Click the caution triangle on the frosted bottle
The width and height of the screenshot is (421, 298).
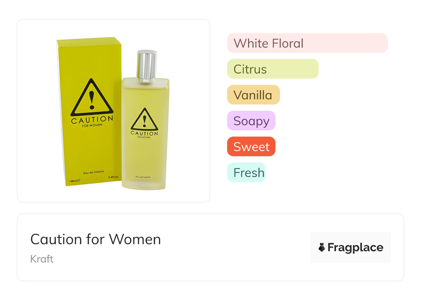(144, 119)
